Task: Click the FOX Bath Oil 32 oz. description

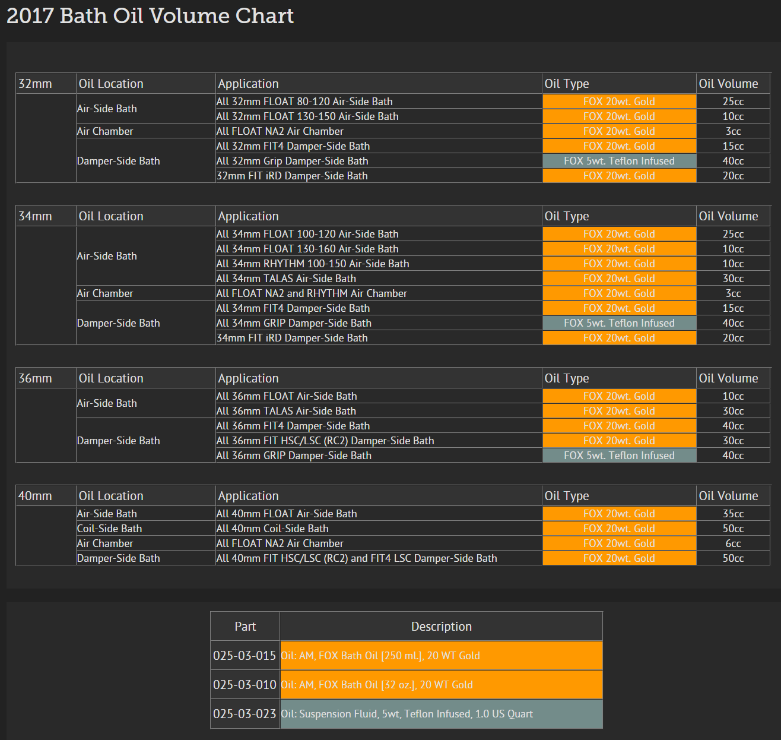Action: pos(377,685)
